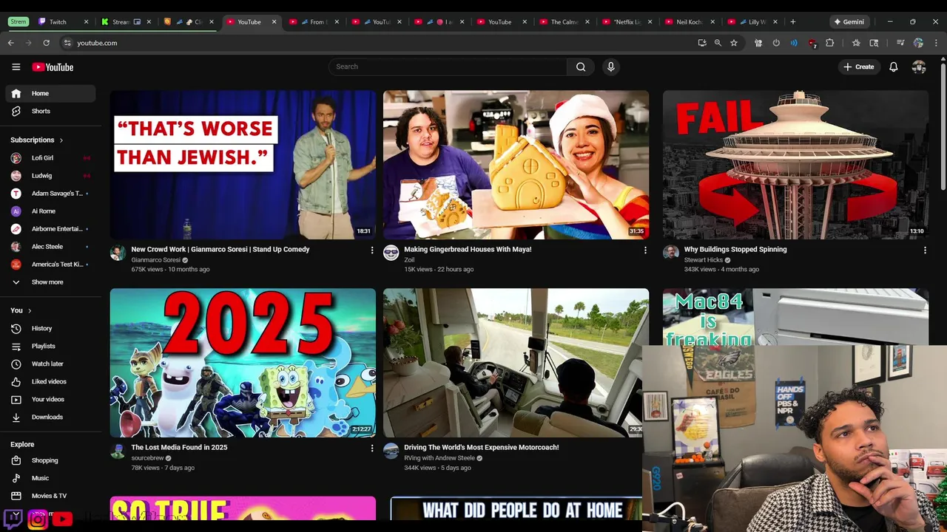Start voice search with the microphone

pyautogui.click(x=610, y=66)
